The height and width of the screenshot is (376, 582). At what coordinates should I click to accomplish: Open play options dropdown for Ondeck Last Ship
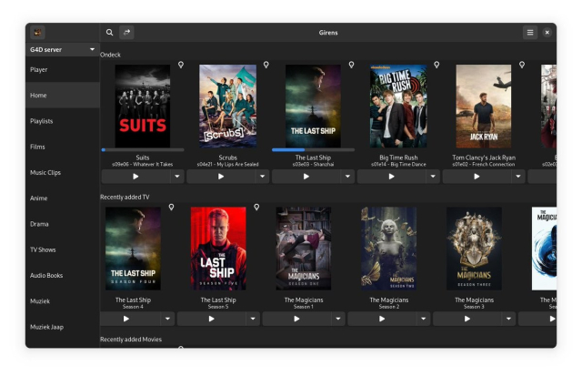[x=347, y=177]
